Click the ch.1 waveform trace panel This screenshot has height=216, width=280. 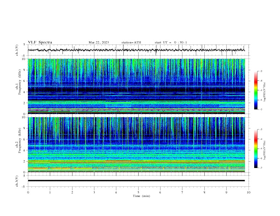[139, 50]
